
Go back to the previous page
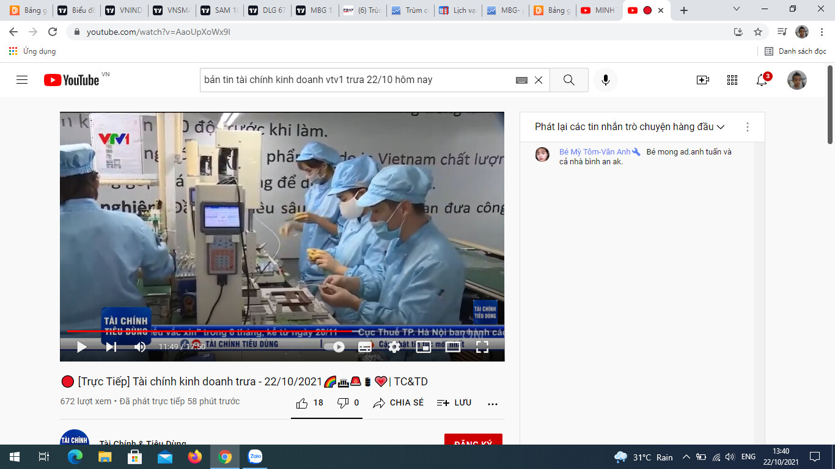13,32
